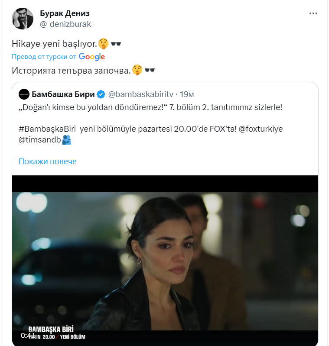The width and height of the screenshot is (329, 346).
Task: Click 'Превод от турски от' translation label
Action: 44,57
